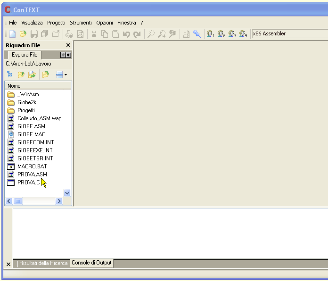Click the Close file icon in main toolbar
Image resolution: width=328 pixels, height=281 pixels.
click(x=56, y=34)
